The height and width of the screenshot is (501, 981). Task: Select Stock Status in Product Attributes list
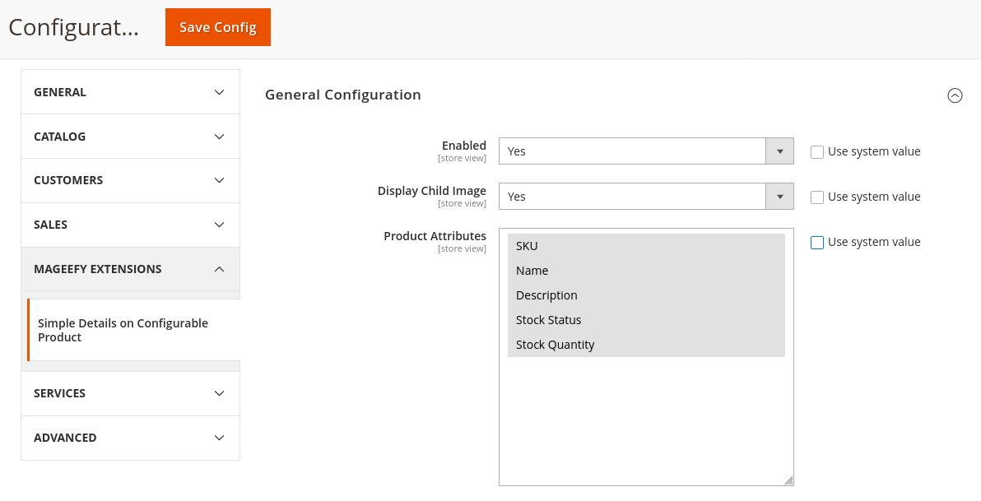[549, 320]
